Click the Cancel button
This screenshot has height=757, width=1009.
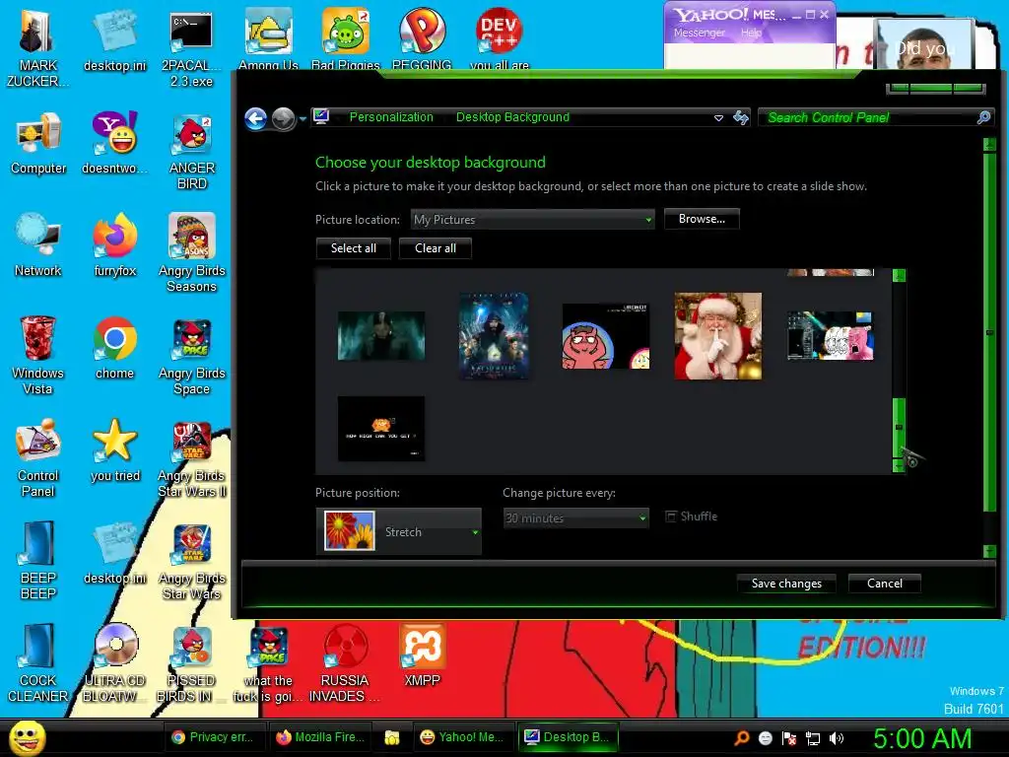coord(884,584)
